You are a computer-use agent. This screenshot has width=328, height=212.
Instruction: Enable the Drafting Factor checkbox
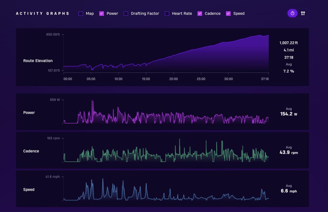tap(126, 13)
